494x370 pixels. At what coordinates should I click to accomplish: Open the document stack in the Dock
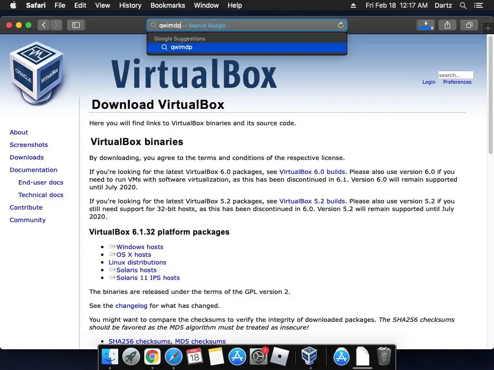(x=363, y=357)
